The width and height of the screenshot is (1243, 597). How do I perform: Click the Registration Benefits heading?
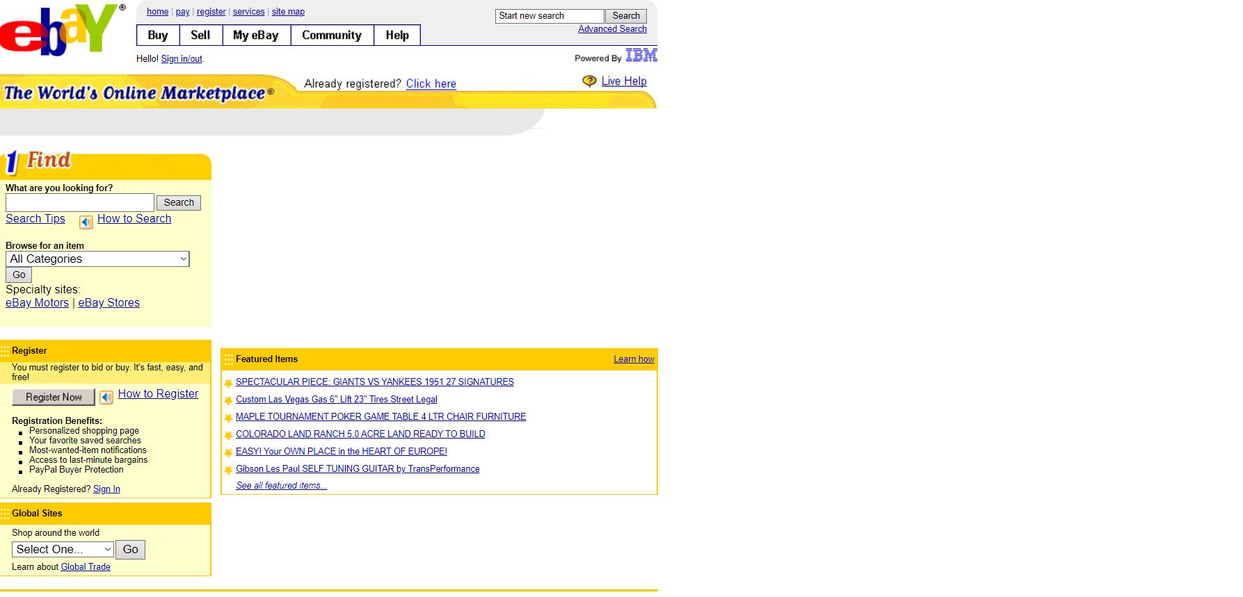pyautogui.click(x=57, y=421)
